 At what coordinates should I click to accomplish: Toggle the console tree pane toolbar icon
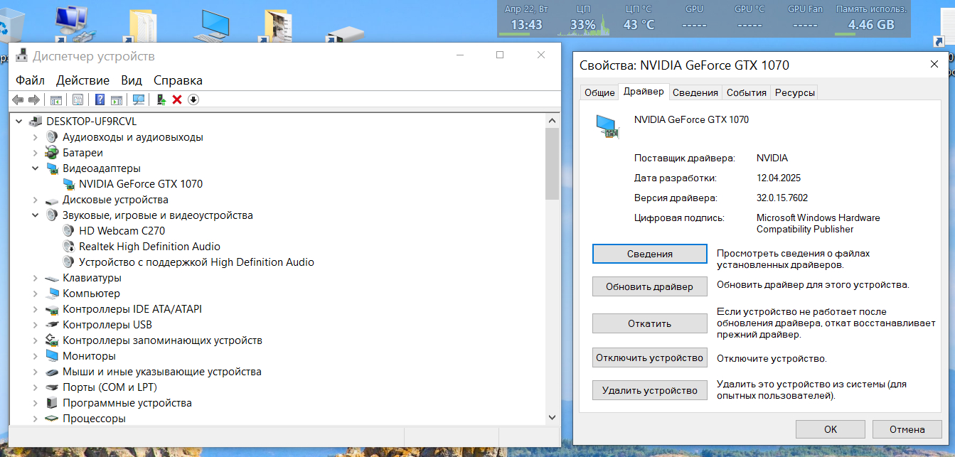tap(55, 100)
